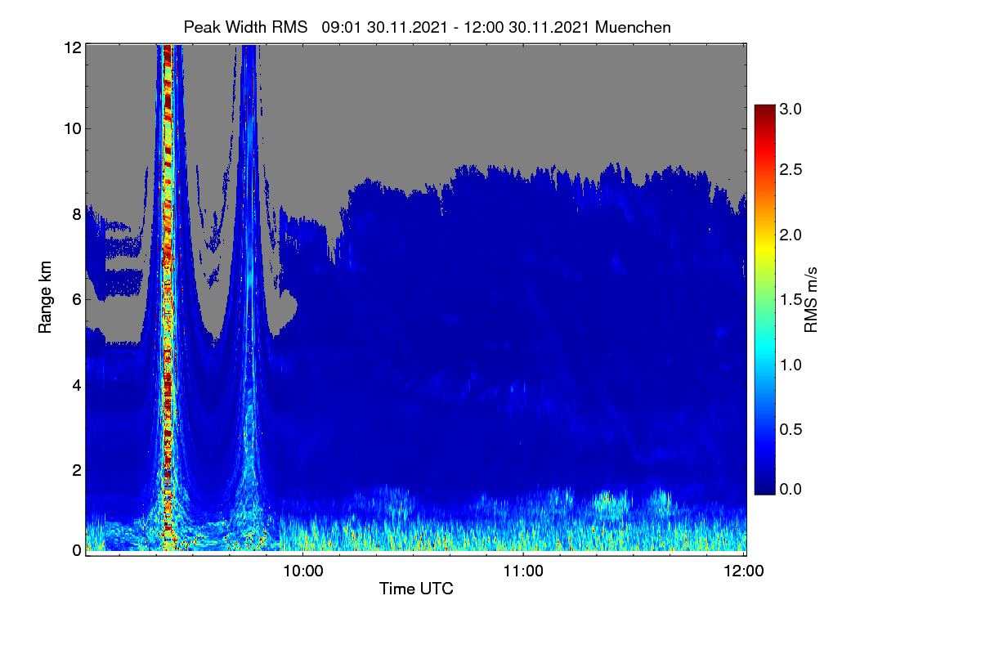981x654 pixels.
Task: Click the range axis value 10
Action: [72, 128]
